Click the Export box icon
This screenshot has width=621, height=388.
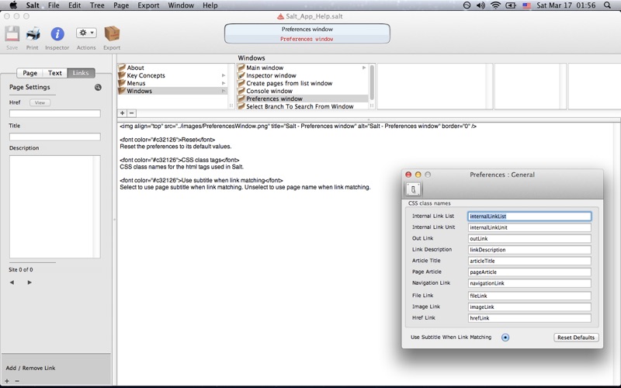click(112, 34)
